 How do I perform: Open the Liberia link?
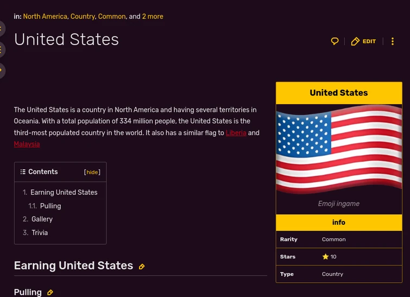[x=236, y=133]
